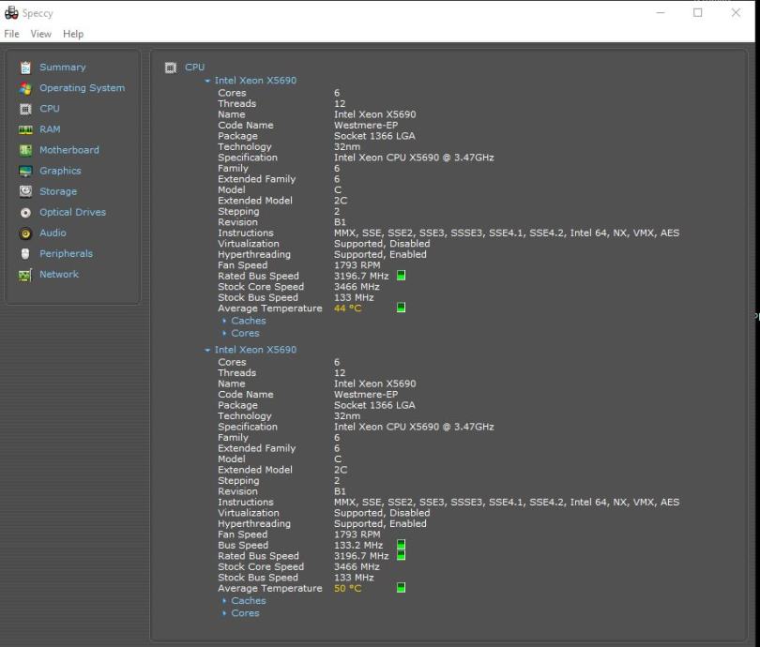Click green graph icon beside first Rated Bus Speed
The image size is (760, 647).
click(x=402, y=276)
